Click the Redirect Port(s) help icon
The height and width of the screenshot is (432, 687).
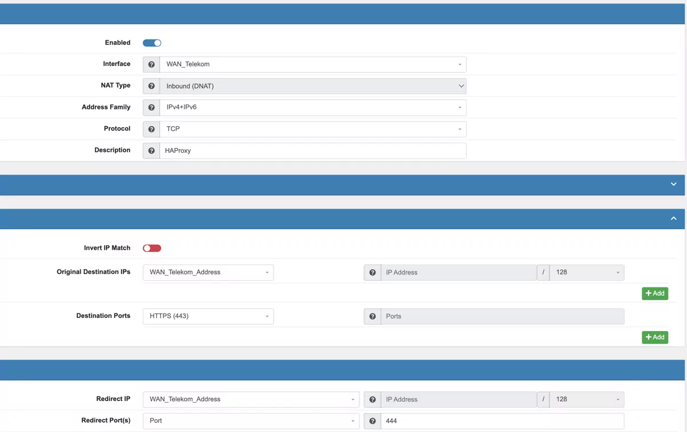372,421
